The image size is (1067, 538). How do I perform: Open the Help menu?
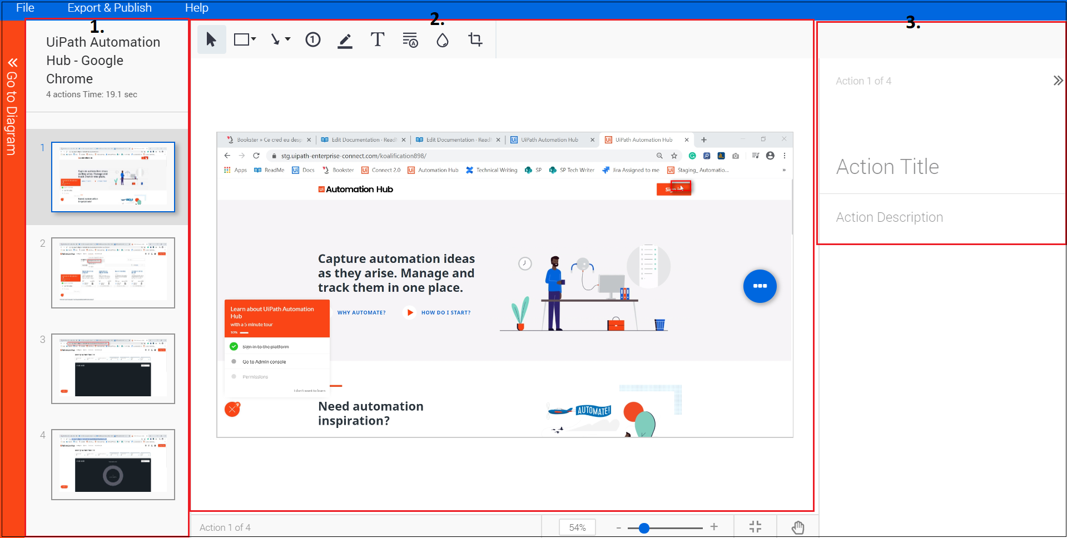[x=197, y=8]
